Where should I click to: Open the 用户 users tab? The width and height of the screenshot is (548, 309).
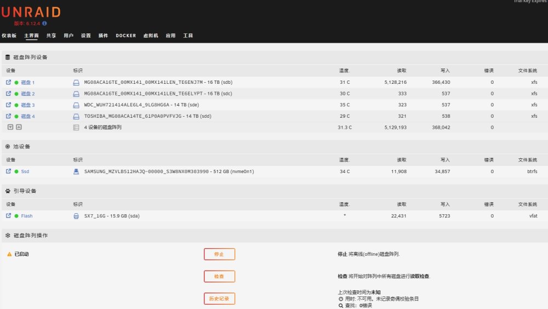tap(68, 36)
